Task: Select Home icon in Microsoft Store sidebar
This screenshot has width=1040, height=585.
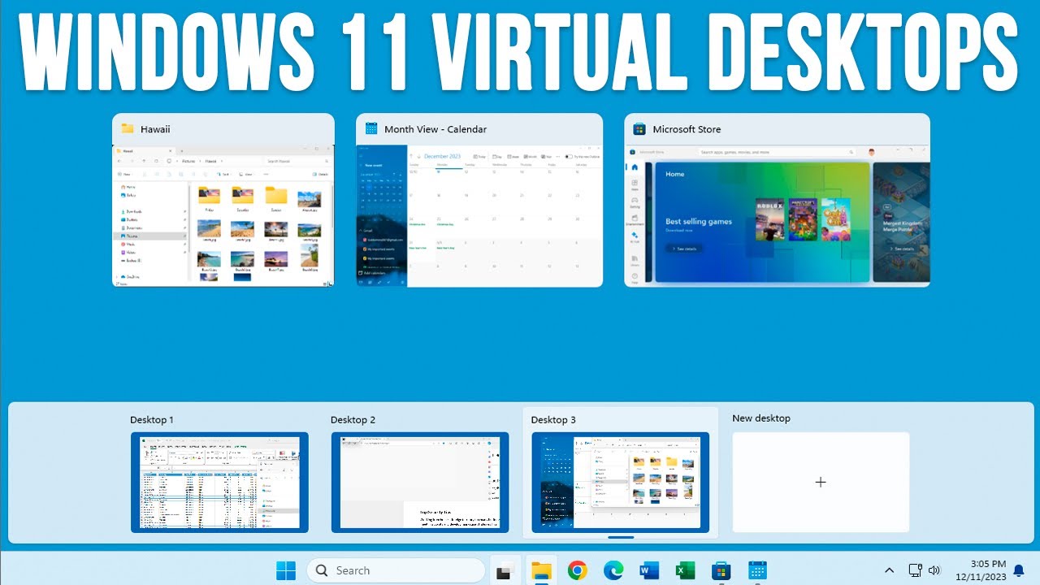Action: pos(635,167)
